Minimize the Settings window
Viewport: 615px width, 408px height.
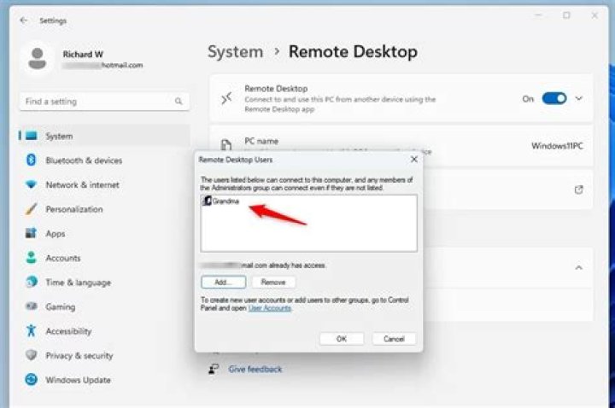coord(538,15)
